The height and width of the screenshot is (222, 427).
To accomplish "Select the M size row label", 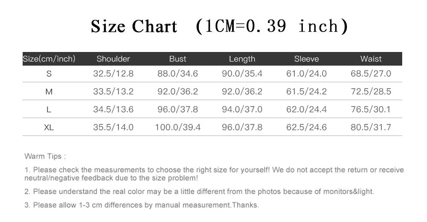I will coord(49,92).
